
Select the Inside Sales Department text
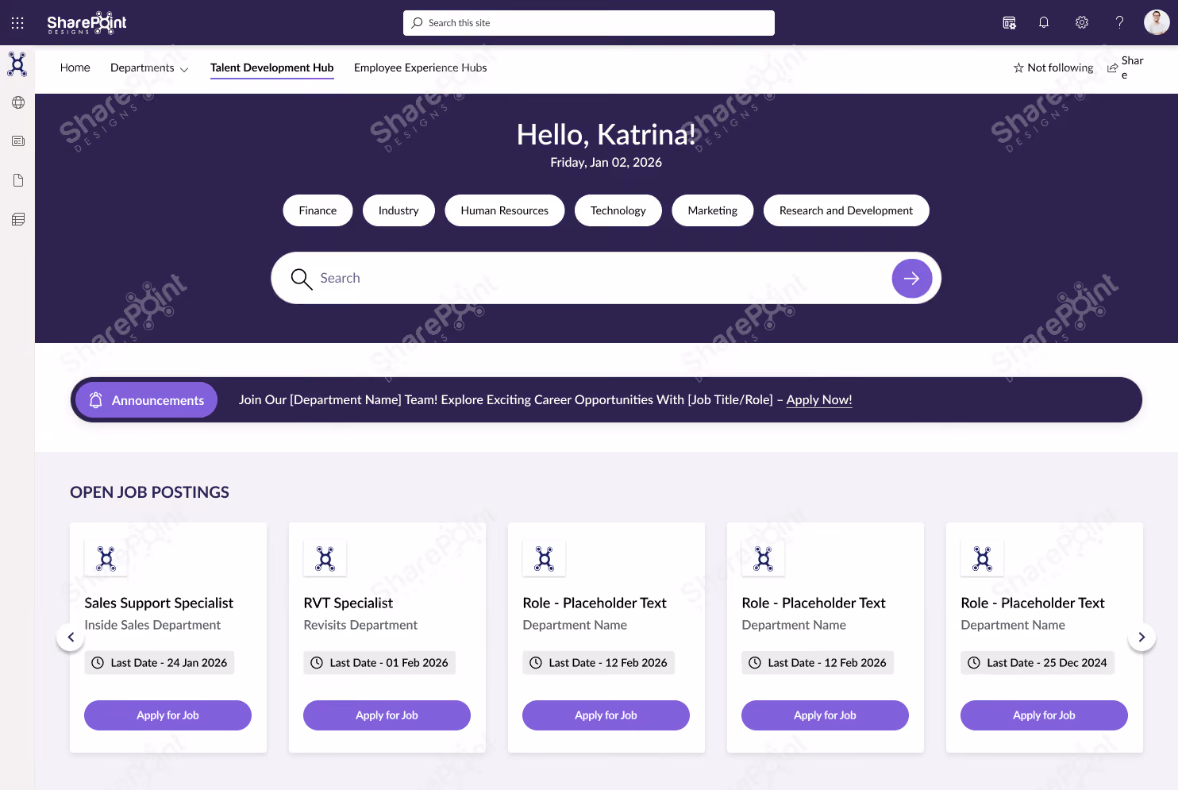coord(152,625)
